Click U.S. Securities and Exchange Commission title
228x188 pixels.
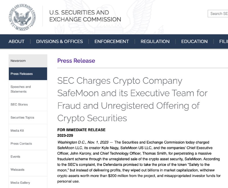[85, 16]
